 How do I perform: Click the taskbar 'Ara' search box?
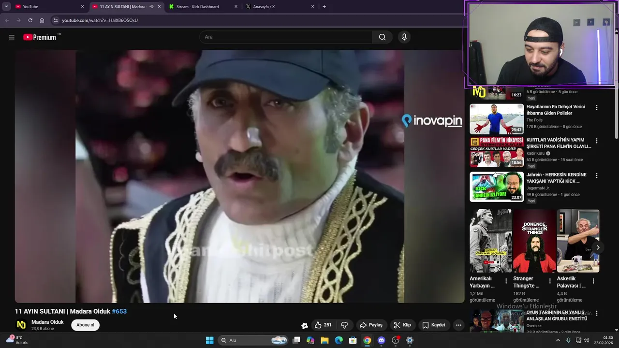pyautogui.click(x=253, y=340)
